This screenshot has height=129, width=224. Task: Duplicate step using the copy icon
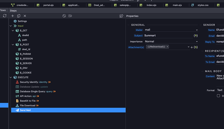(19, 16)
